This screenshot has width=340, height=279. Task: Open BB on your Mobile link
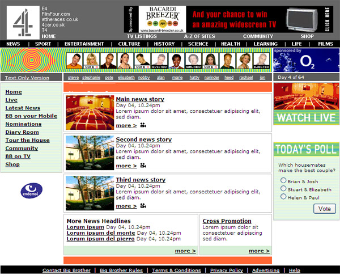pos(31,116)
